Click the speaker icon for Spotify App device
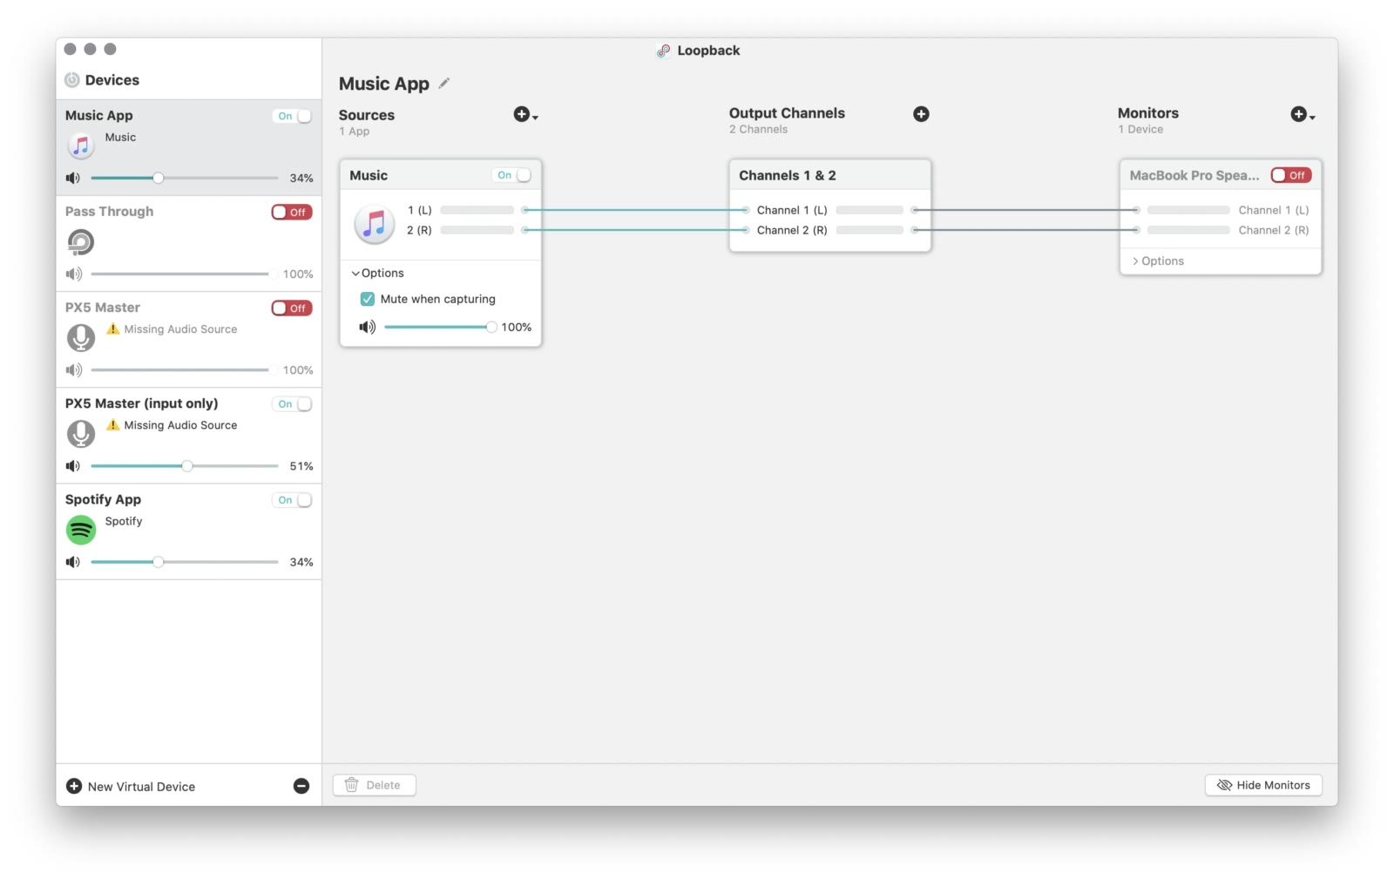 pos(73,562)
